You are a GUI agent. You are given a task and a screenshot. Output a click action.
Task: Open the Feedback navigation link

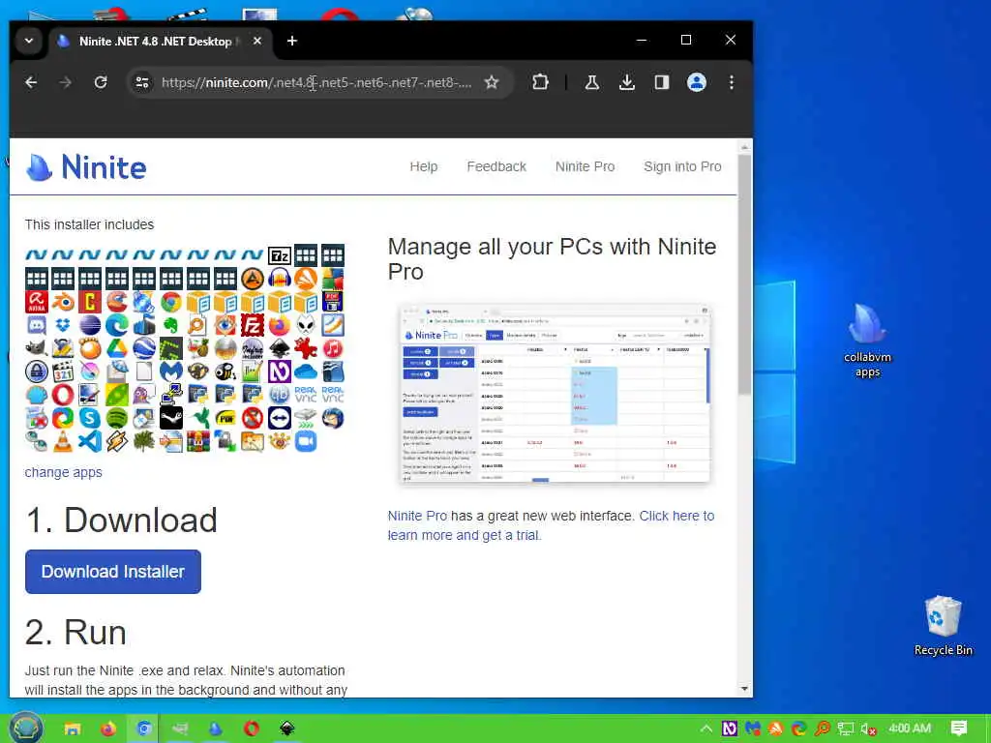(496, 166)
